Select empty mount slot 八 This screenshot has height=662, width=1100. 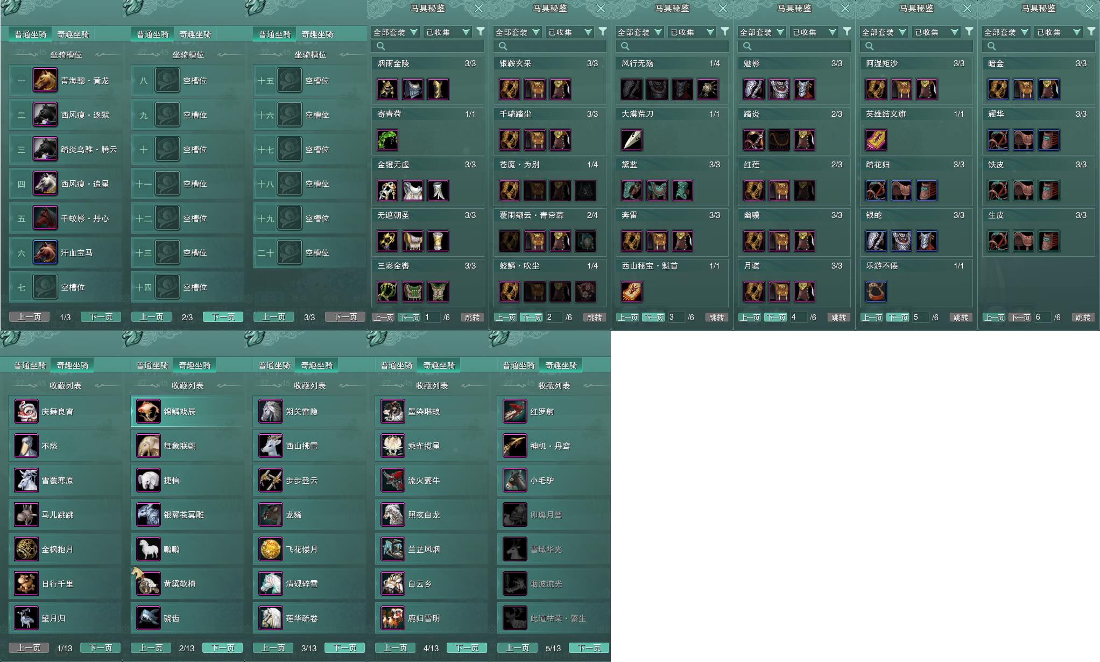[187, 80]
